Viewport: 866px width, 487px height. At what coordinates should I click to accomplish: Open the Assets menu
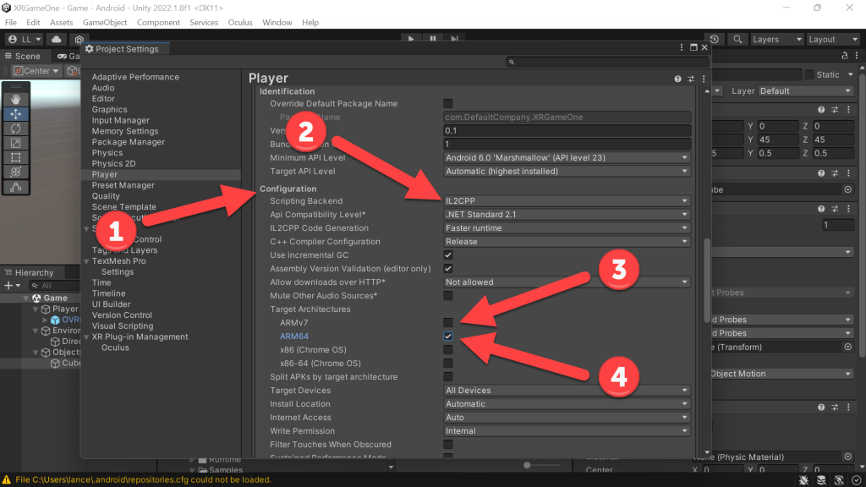pyautogui.click(x=61, y=23)
